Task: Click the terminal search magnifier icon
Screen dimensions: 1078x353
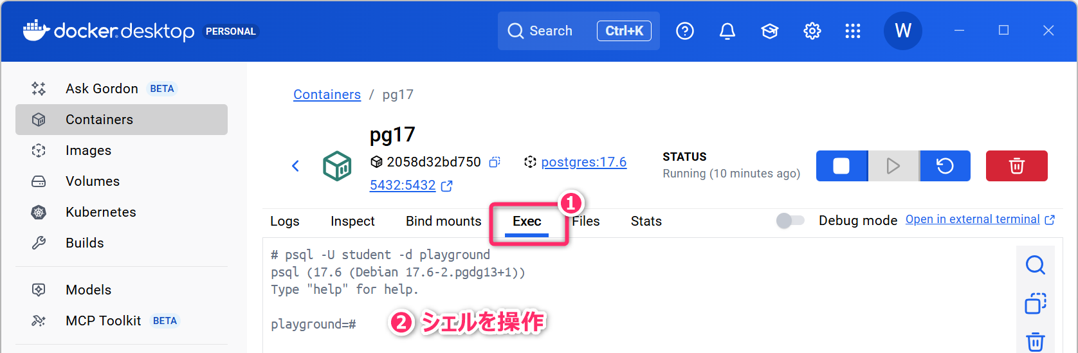Action: click(1035, 265)
